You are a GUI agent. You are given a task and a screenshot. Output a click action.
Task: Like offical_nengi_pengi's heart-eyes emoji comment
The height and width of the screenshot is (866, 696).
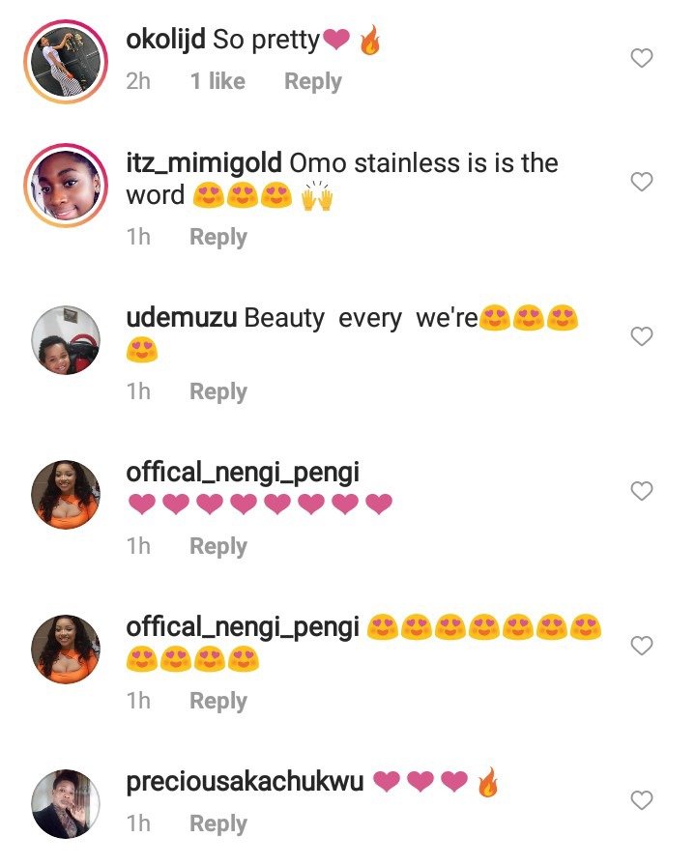coord(642,646)
